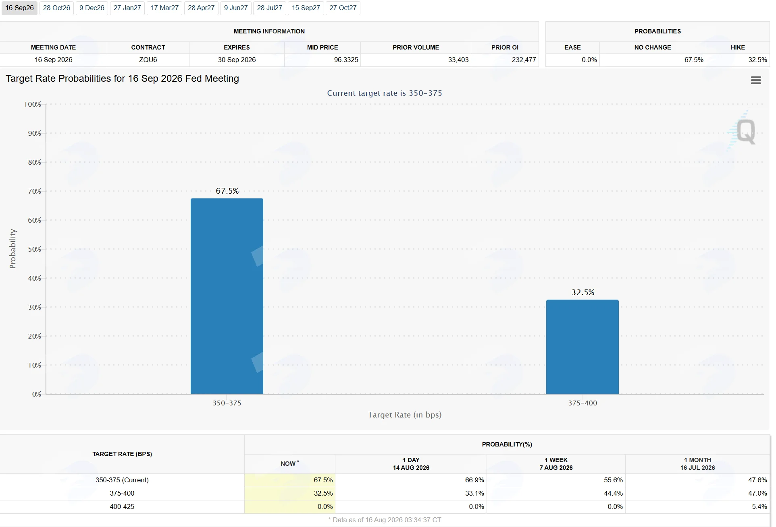Image resolution: width=776 pixels, height=527 pixels.
Task: Click the 1 MONTH 16 JUL 2026 header
Action: coord(697,464)
